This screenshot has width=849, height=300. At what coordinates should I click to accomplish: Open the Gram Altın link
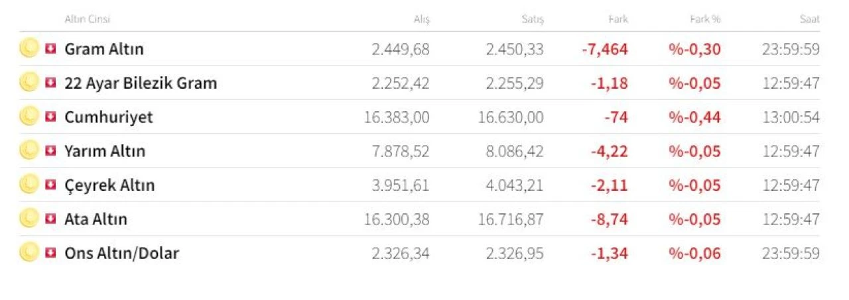click(x=103, y=49)
